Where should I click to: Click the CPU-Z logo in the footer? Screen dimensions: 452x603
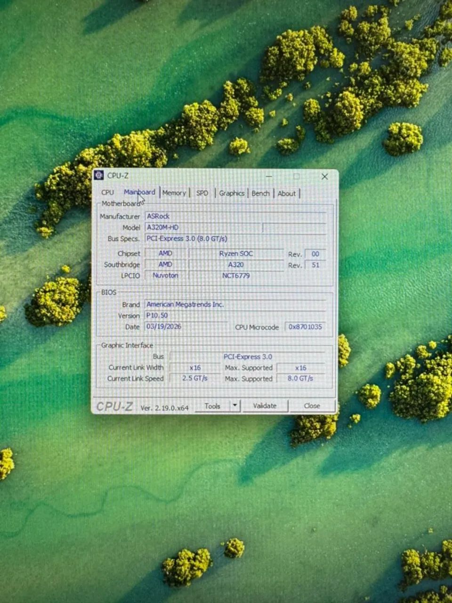(114, 406)
